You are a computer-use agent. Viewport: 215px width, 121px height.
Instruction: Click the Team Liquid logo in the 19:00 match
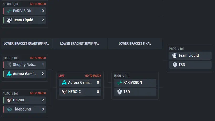click(175, 56)
